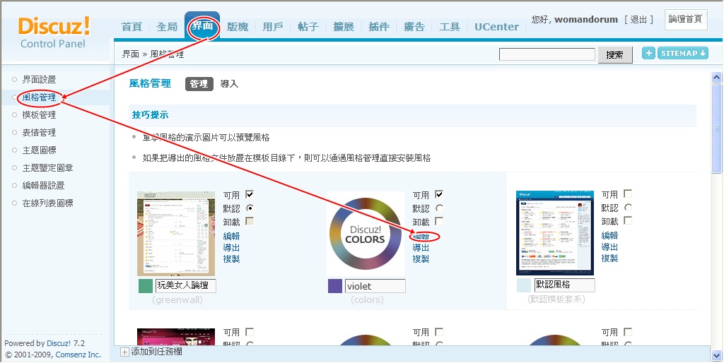Select 模板管理 in the sidebar
The height and width of the screenshot is (363, 724).
(40, 115)
